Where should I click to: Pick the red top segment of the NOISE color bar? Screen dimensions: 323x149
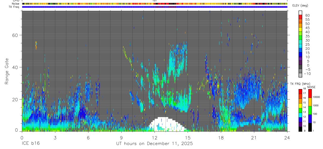(x=310, y=94)
